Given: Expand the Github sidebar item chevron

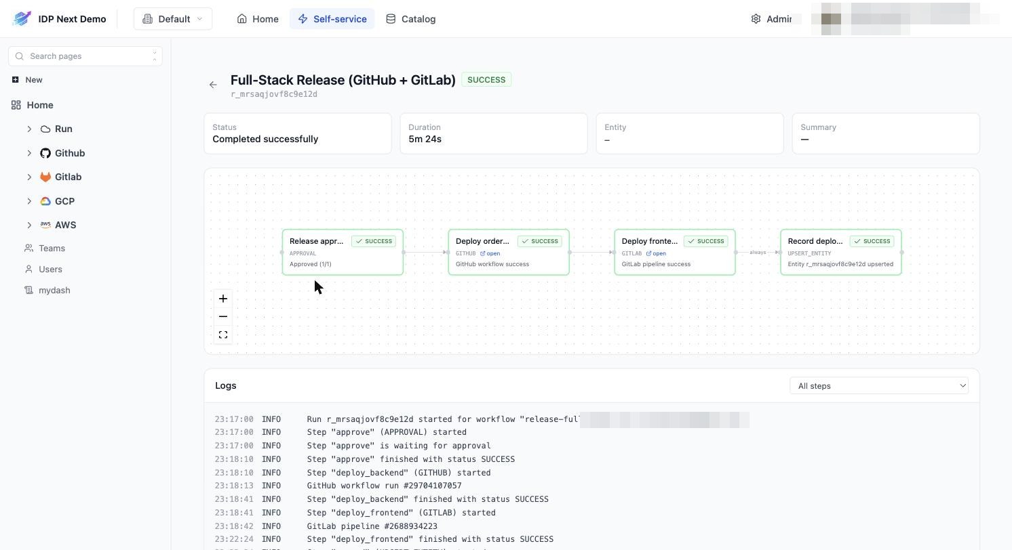Looking at the screenshot, I should click(29, 153).
